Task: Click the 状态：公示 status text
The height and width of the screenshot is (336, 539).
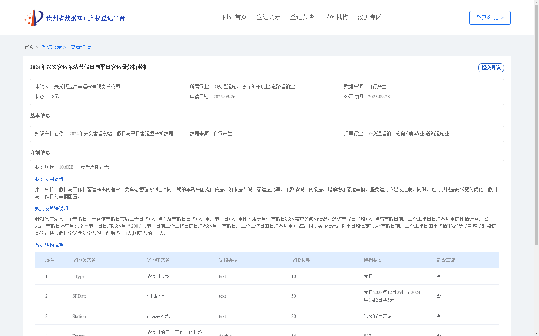Action: point(47,97)
